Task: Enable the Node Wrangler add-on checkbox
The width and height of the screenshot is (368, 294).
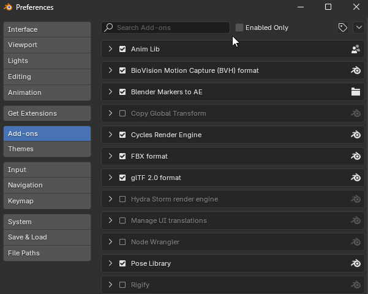Action: tap(122, 242)
